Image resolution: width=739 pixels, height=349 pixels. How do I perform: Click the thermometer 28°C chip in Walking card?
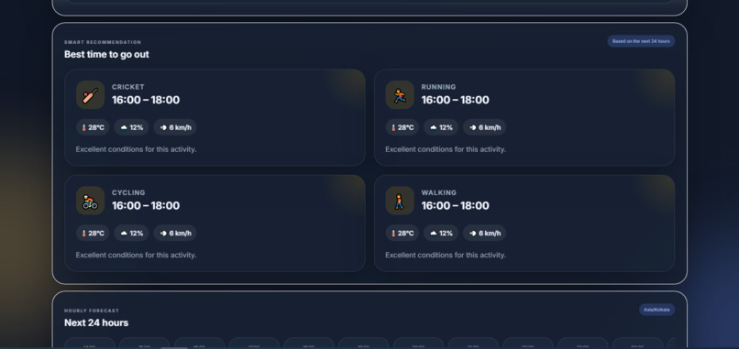click(x=403, y=234)
